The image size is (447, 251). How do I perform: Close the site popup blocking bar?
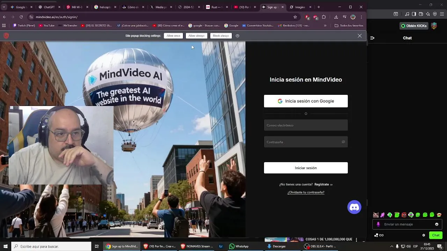click(x=360, y=36)
